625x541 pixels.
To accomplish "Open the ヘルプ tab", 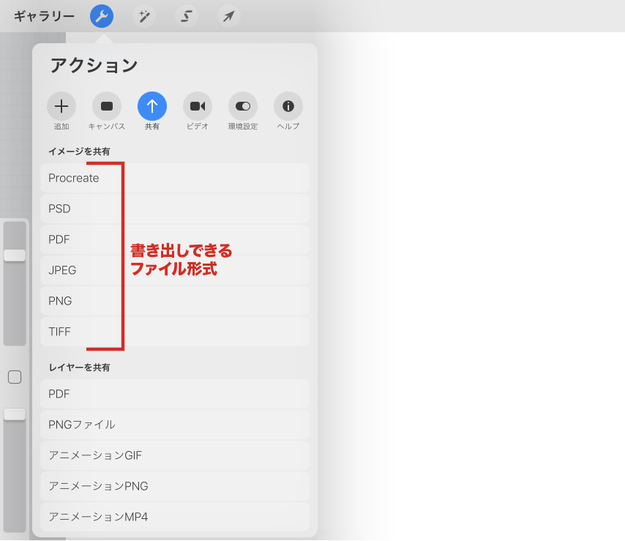I will coord(288,111).
